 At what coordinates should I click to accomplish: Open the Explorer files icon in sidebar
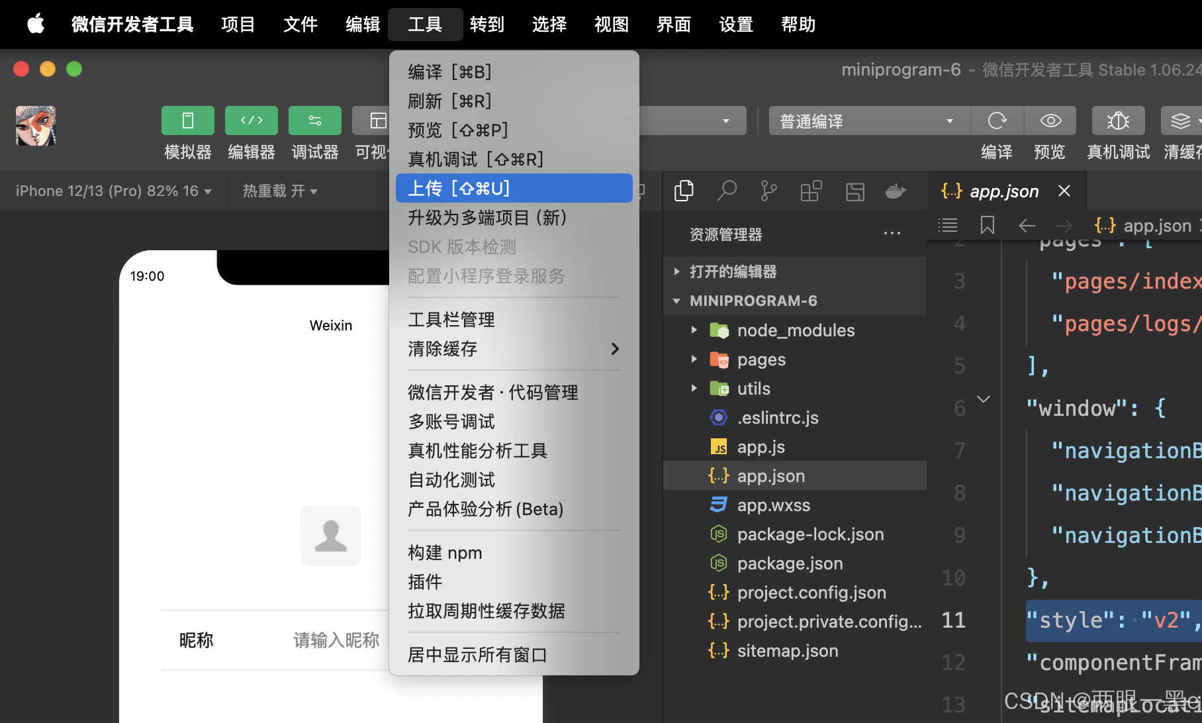point(684,191)
